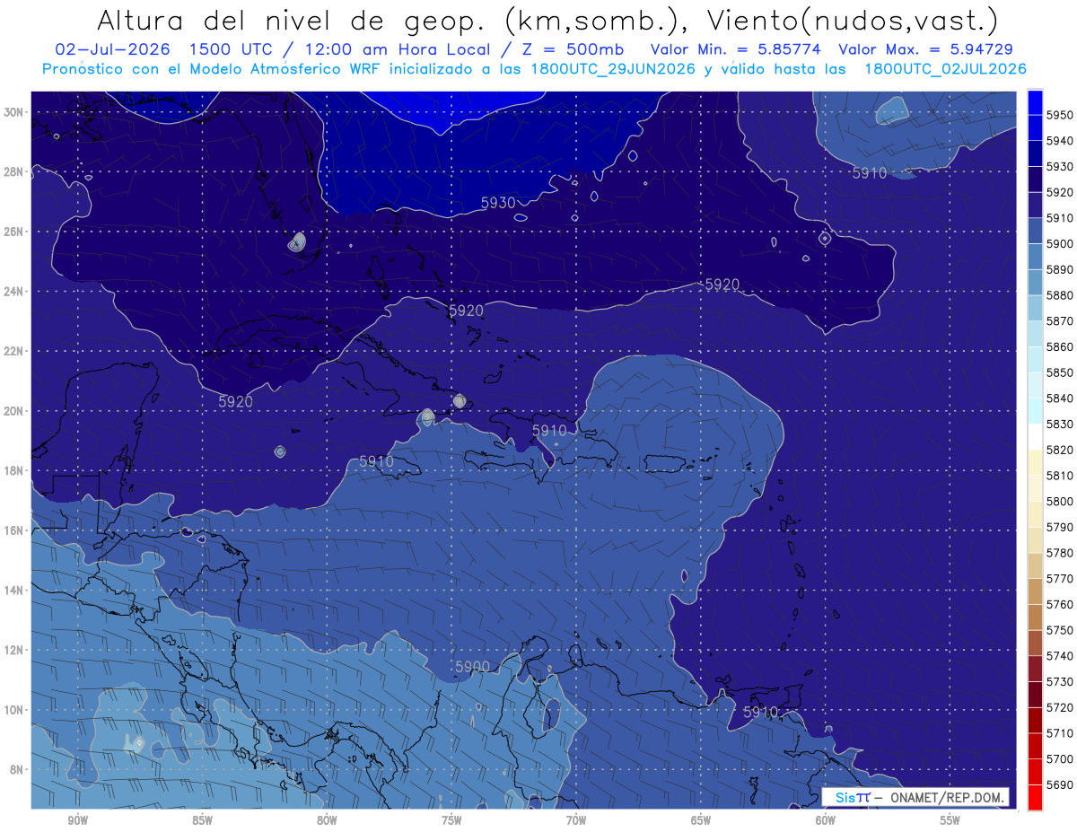Click the '65W' longitude label
This screenshot has width=1077, height=832.
coord(701,820)
